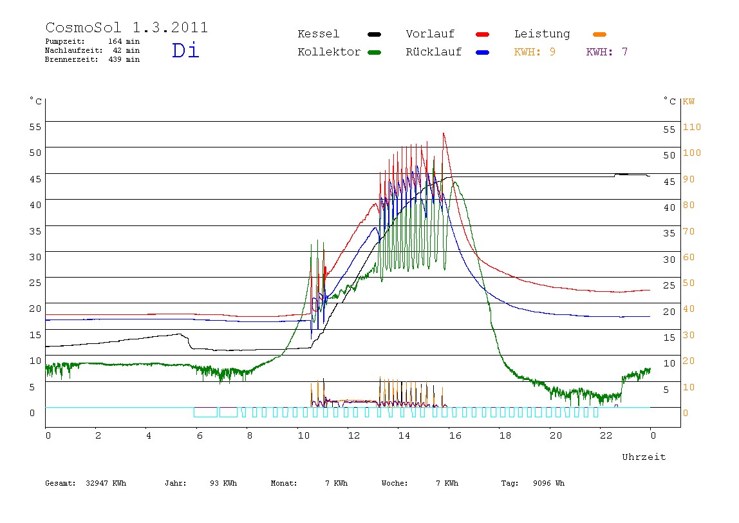Click the 'Woche: 7 KWh' value
The width and height of the screenshot is (739, 523).
tap(420, 483)
